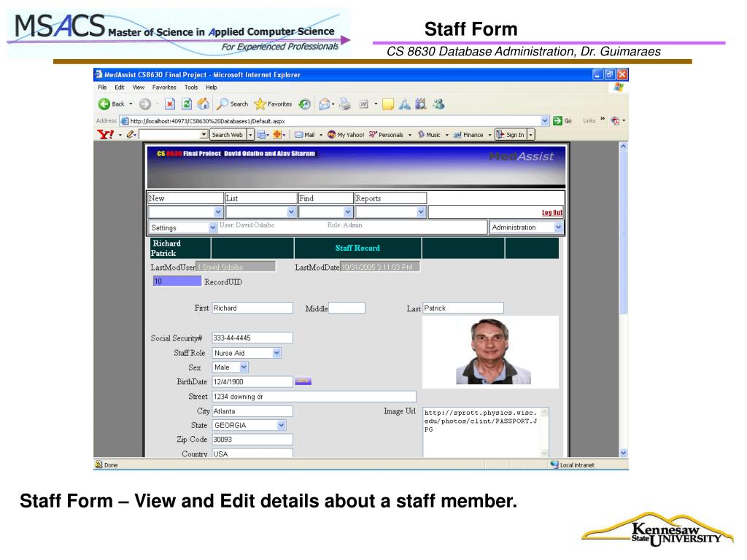Open the Mail envelope toolbar icon
The image size is (747, 560).
point(325,104)
